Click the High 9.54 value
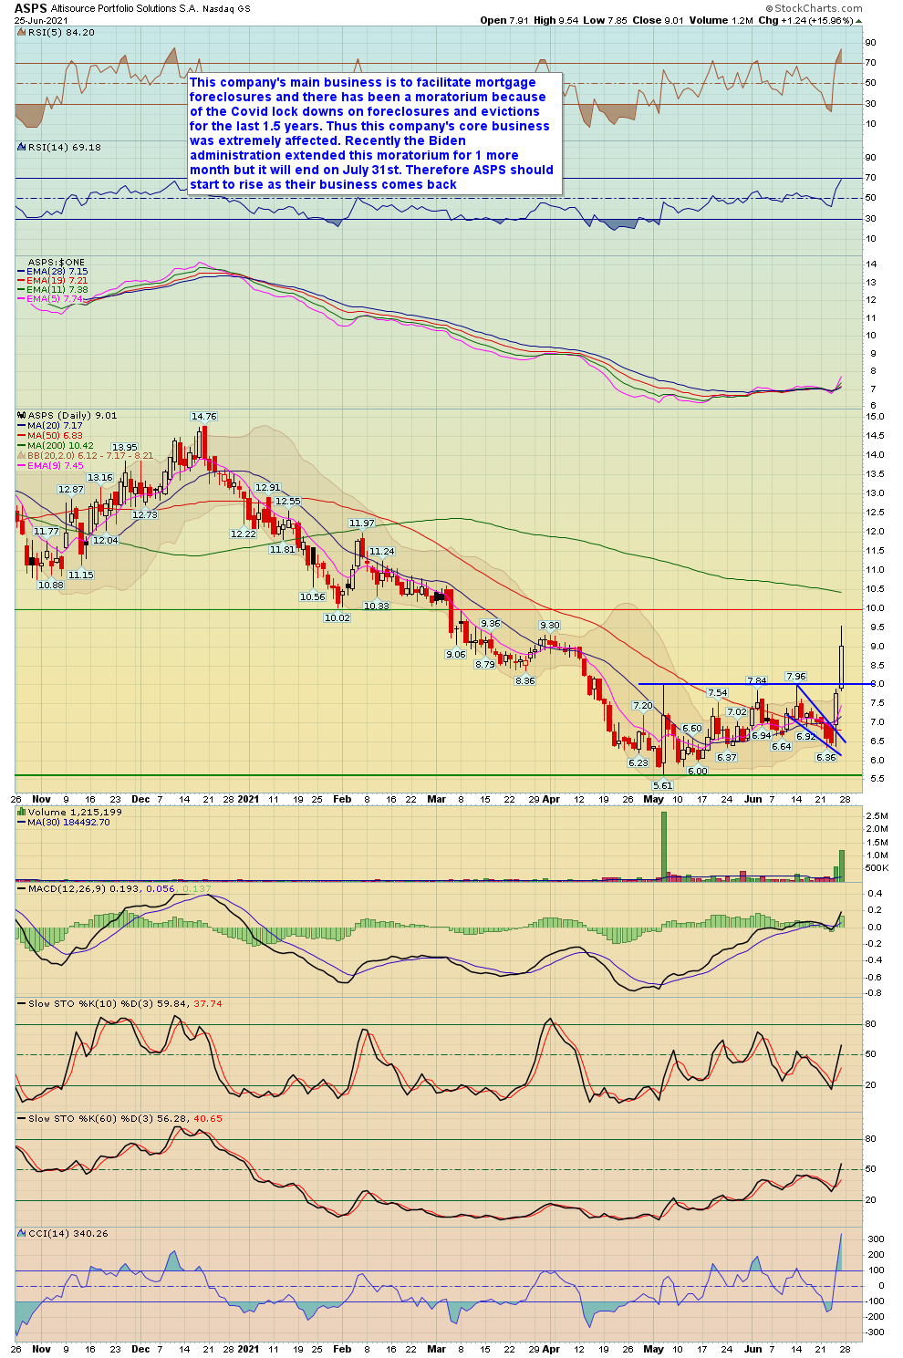Viewport: 903px width, 1358px height. point(555,20)
